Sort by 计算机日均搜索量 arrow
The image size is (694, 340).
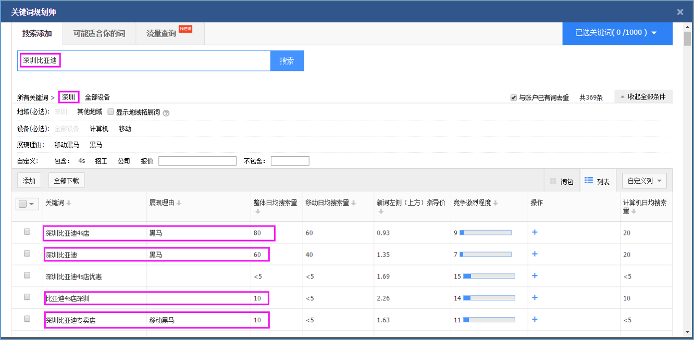pyautogui.click(x=634, y=211)
